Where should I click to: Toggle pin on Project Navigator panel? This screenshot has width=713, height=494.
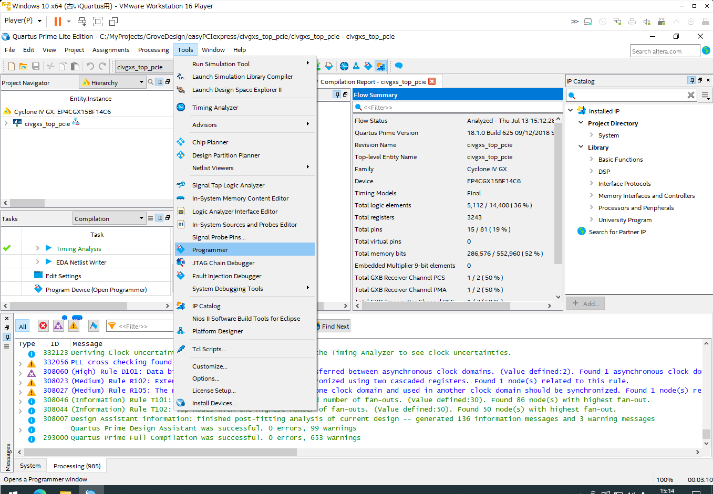click(x=160, y=82)
